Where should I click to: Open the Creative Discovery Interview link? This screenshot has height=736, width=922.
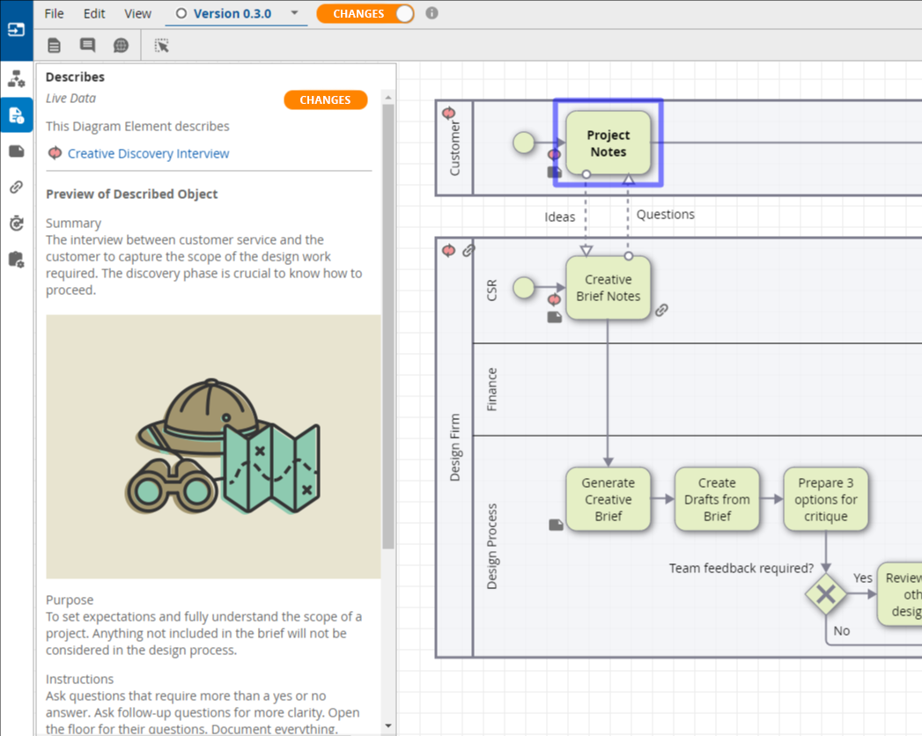[x=148, y=153]
